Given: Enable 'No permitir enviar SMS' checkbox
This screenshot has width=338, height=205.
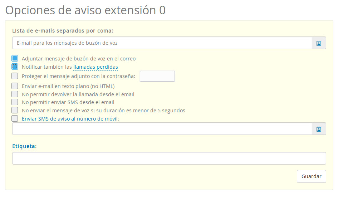Looking at the screenshot, I should point(15,102).
